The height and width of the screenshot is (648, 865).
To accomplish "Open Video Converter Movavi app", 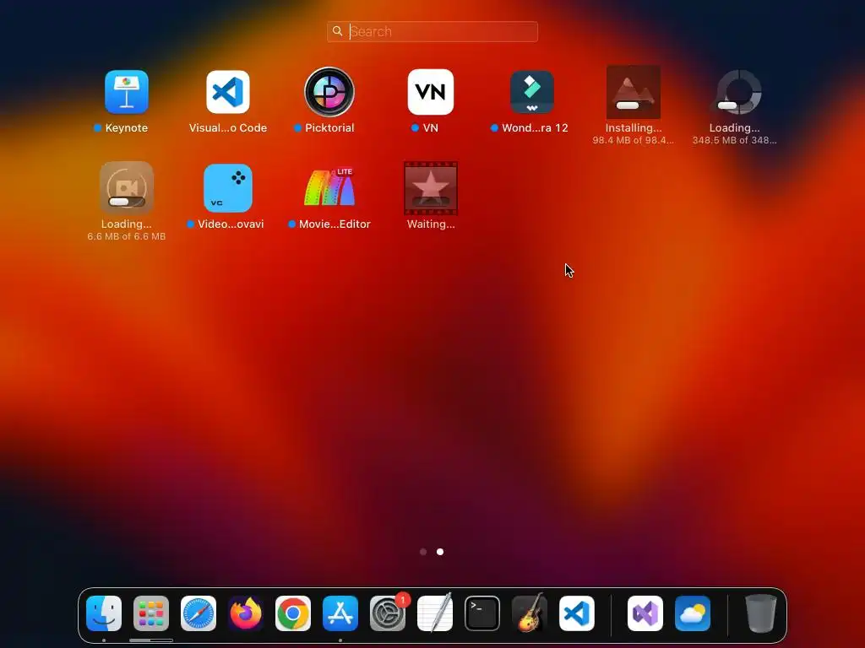I will [x=228, y=188].
